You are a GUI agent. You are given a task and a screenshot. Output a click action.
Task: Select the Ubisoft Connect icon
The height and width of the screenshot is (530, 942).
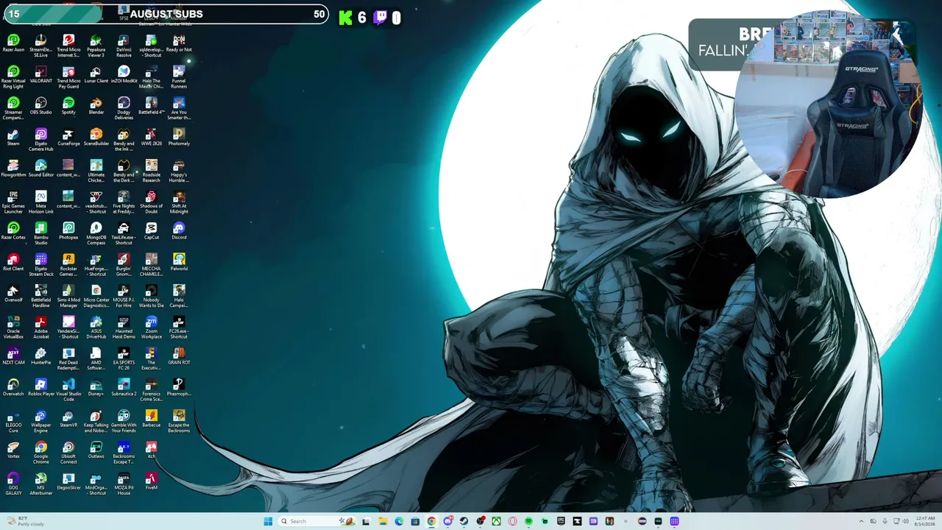[68, 453]
